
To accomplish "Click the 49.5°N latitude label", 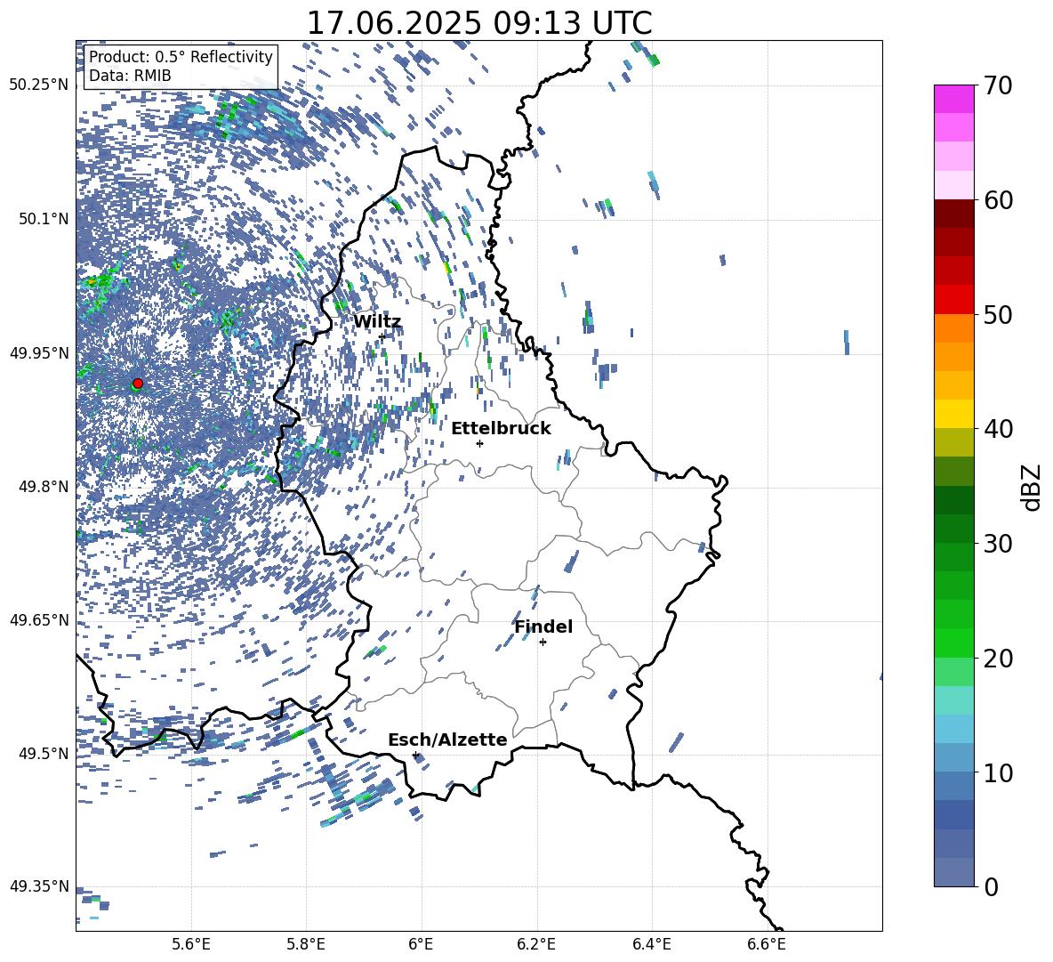I will tap(44, 753).
